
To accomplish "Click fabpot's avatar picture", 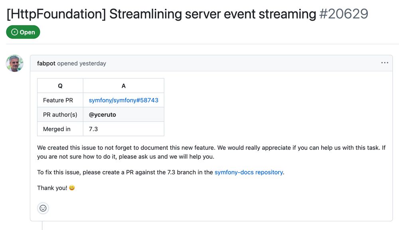I will pos(15,63).
